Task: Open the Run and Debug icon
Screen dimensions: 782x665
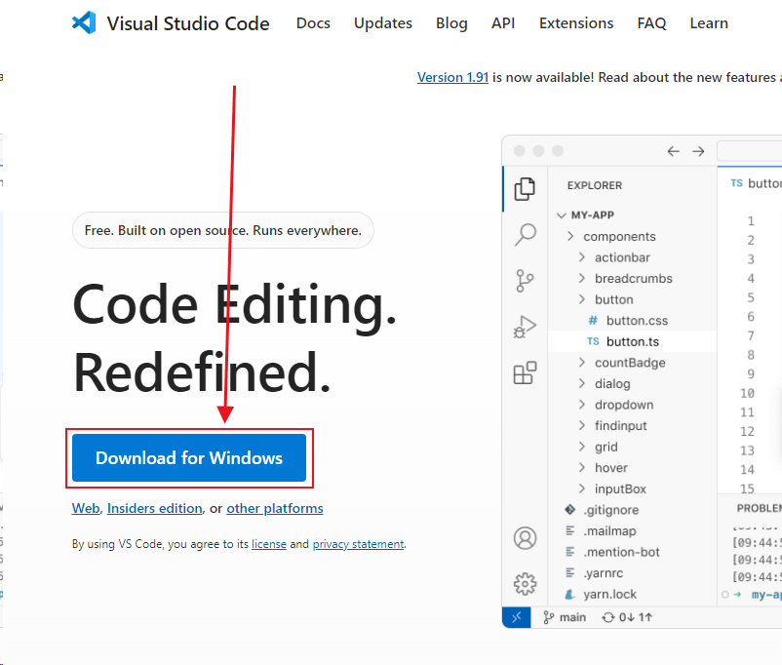Action: 525,327
